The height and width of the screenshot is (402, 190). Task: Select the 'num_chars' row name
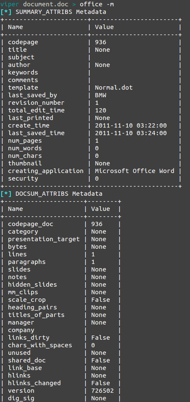[x=25, y=156]
